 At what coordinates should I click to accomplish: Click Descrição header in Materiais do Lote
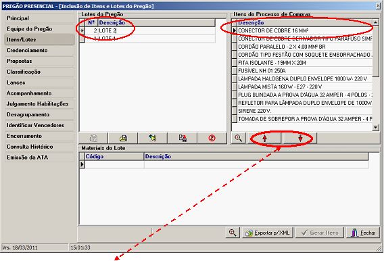256,156
